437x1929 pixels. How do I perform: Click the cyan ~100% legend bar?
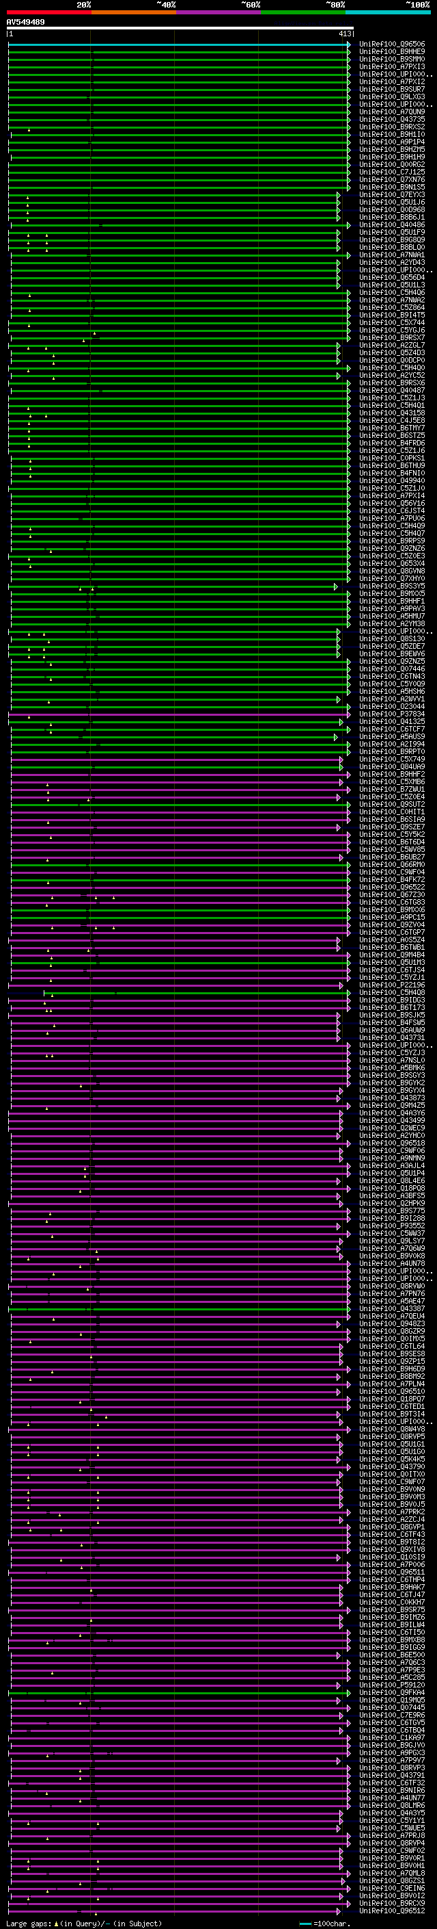pyautogui.click(x=388, y=13)
